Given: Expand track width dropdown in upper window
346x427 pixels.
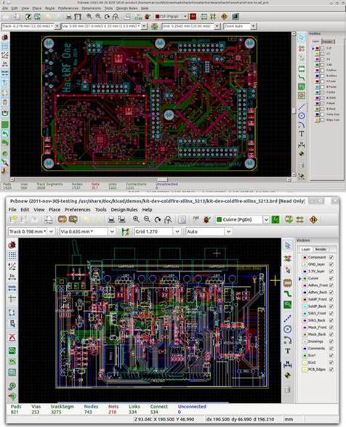Looking at the screenshot, I should [x=57, y=26].
